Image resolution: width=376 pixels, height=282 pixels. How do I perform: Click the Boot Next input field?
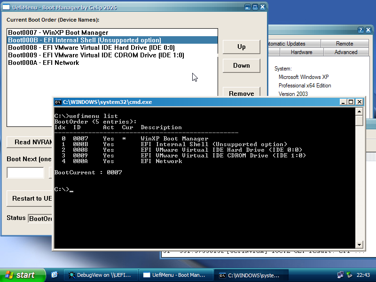(x=25, y=172)
